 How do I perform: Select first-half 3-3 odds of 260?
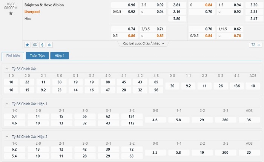[226, 120]
